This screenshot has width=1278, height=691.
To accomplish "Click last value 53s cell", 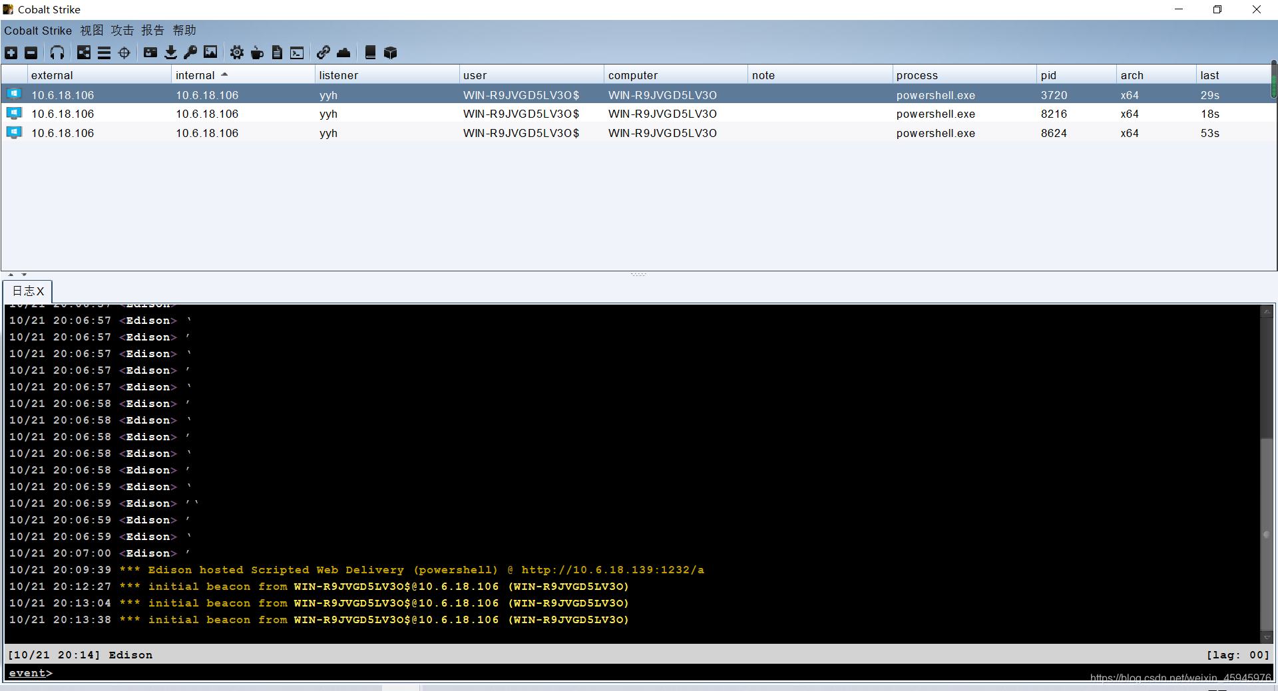I will [1210, 133].
